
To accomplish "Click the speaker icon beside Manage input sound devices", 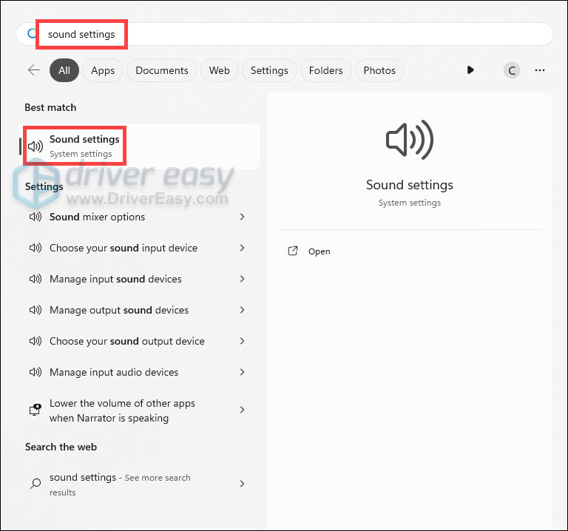I will click(x=35, y=280).
